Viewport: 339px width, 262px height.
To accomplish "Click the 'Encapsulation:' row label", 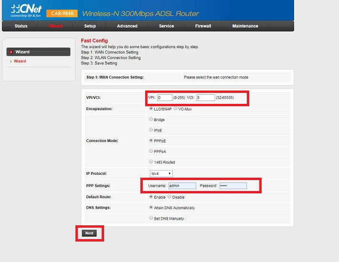I will click(99, 109).
